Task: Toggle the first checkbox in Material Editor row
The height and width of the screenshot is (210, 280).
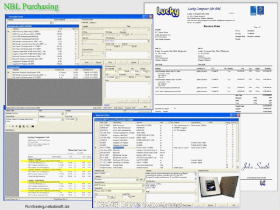Action: 227,125
